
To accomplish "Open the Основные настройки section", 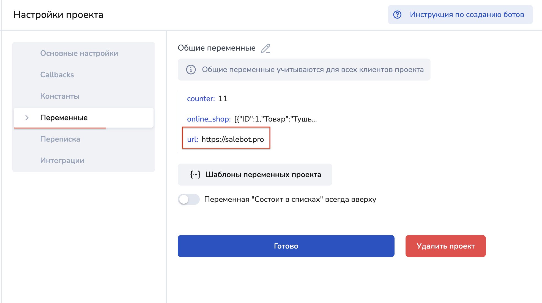I will [x=79, y=53].
